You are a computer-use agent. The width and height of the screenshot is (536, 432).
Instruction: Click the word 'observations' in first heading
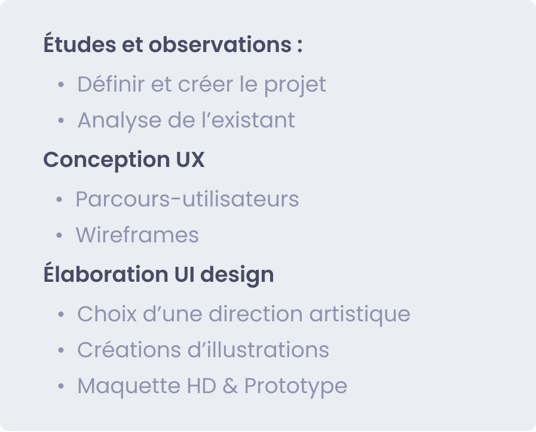[220, 44]
